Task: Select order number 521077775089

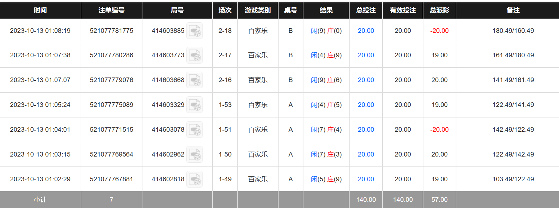Action: click(x=111, y=105)
